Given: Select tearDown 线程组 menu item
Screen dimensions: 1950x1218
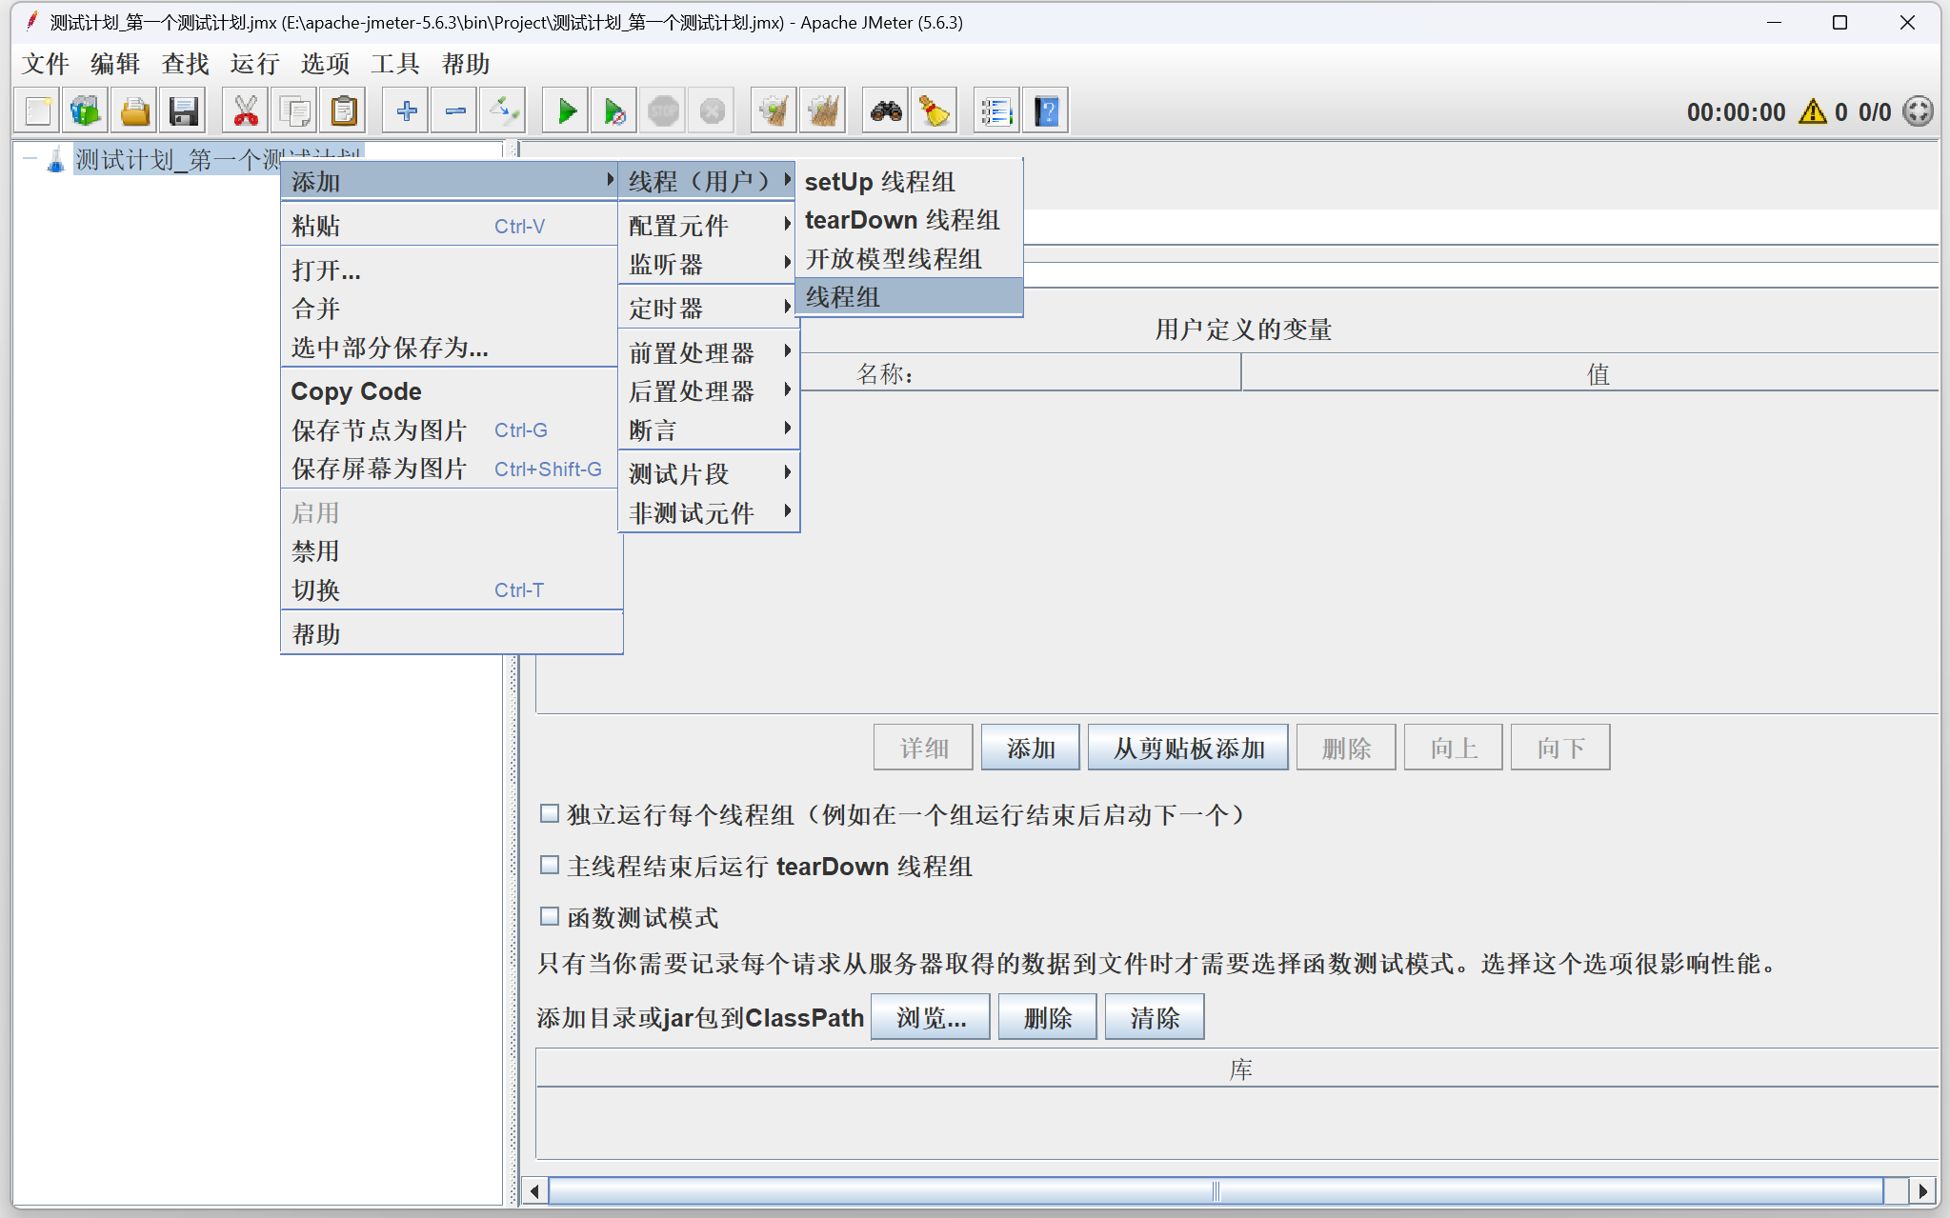Looking at the screenshot, I should (x=909, y=220).
